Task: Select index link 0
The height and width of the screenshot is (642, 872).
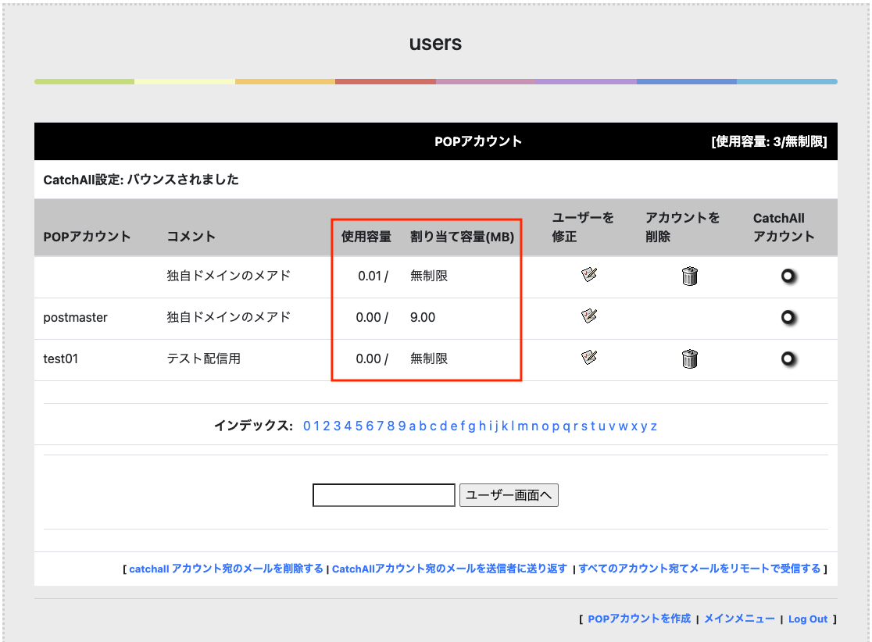Action: [x=306, y=426]
